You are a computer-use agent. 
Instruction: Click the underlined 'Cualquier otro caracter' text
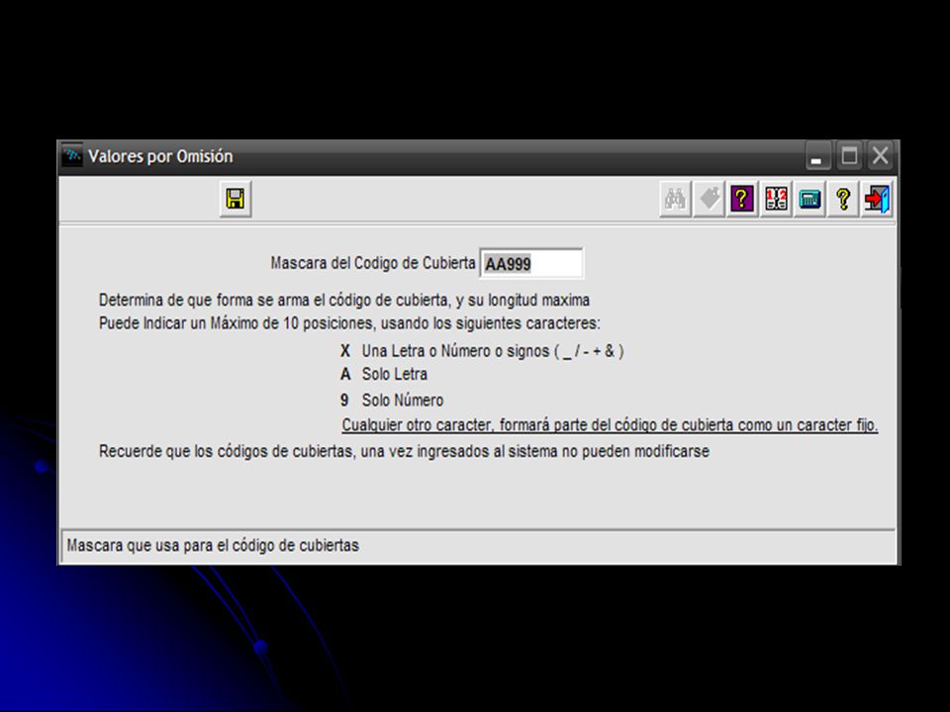click(x=610, y=425)
